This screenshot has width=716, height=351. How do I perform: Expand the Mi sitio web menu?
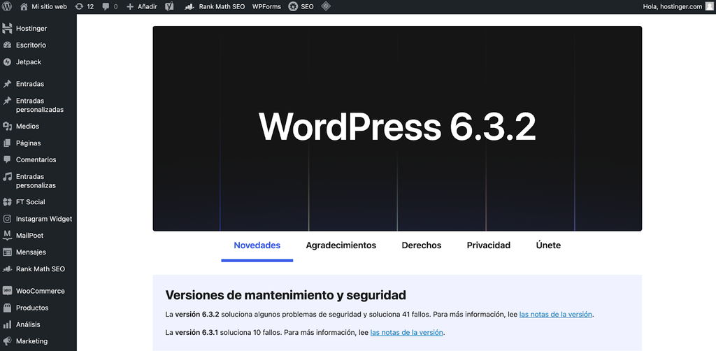[43, 6]
